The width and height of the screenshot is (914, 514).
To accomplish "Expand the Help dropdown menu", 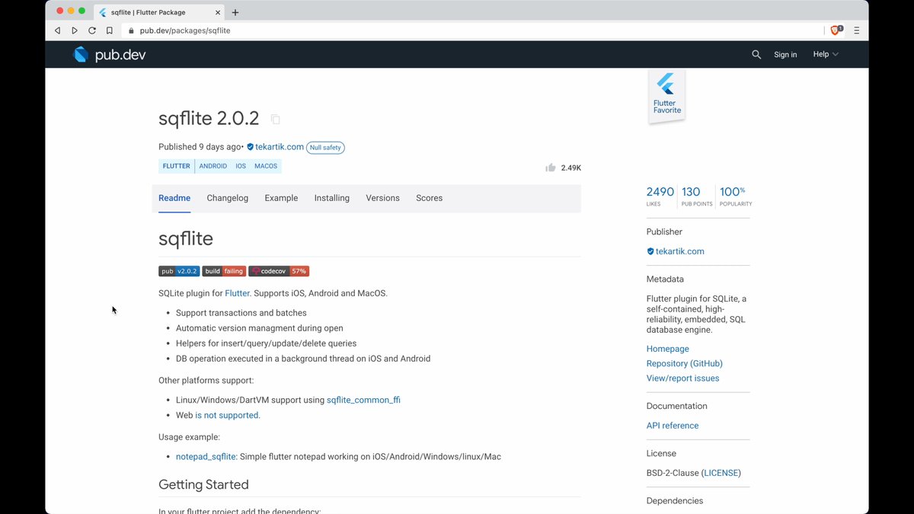I will tap(826, 55).
